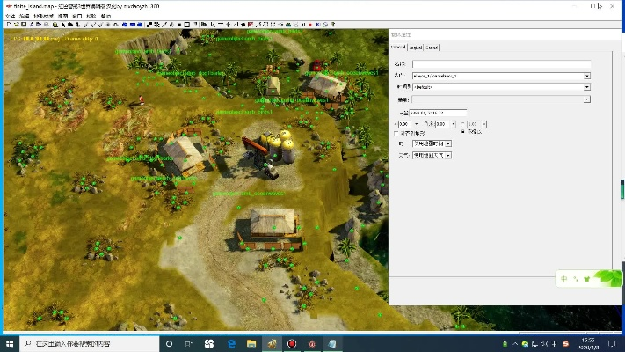Image resolution: width=625 pixels, height=352 pixels.
Task: Select the filled radio button under scale
Action: [463, 133]
